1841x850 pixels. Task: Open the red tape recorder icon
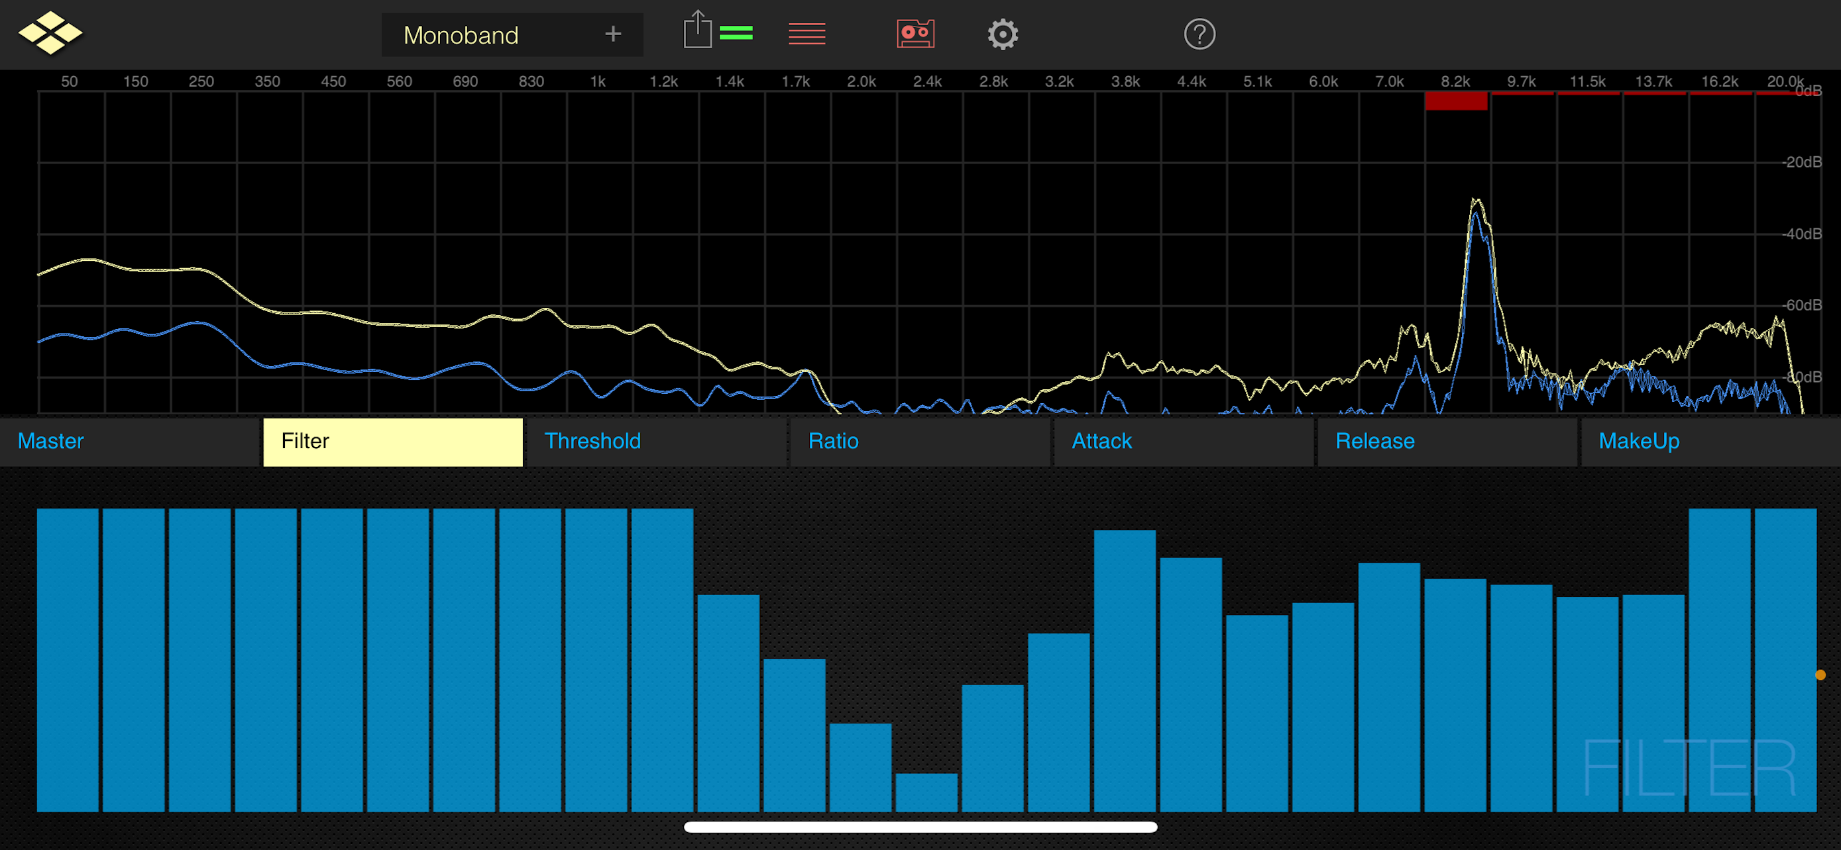coord(915,34)
